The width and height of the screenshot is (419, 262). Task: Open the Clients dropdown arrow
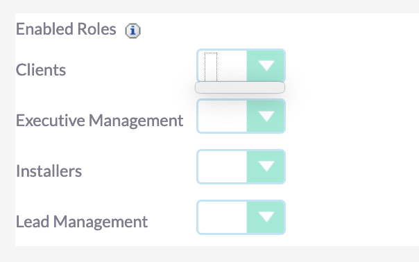click(266, 65)
